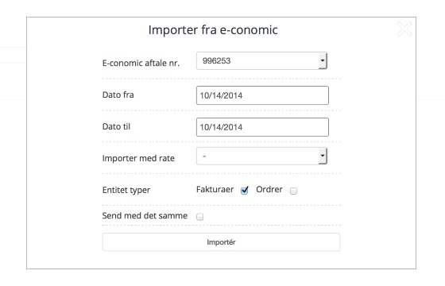Close the Importer fra e-conomic dialog
445x286 pixels.
tap(404, 29)
